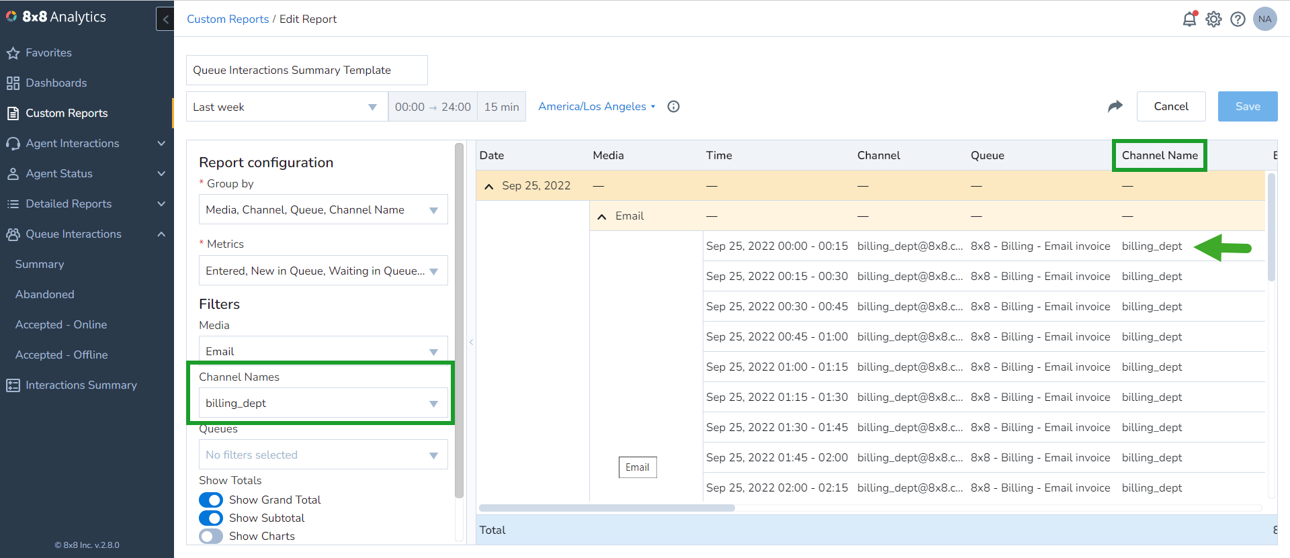Click the Media column header
The width and height of the screenshot is (1290, 558).
(x=608, y=156)
